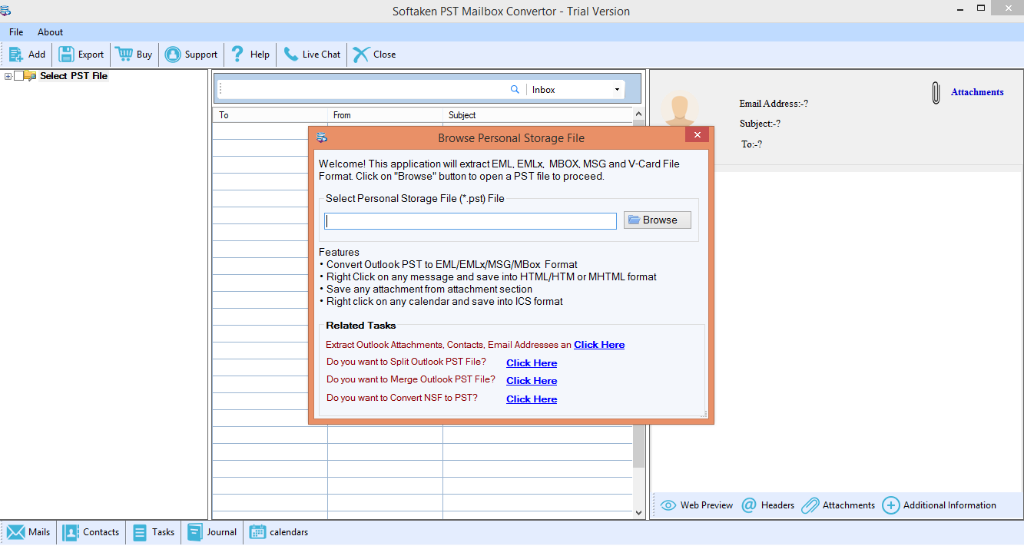Viewport: 1024px width, 546px height.
Task: Click into the PST file path field
Action: click(470, 221)
